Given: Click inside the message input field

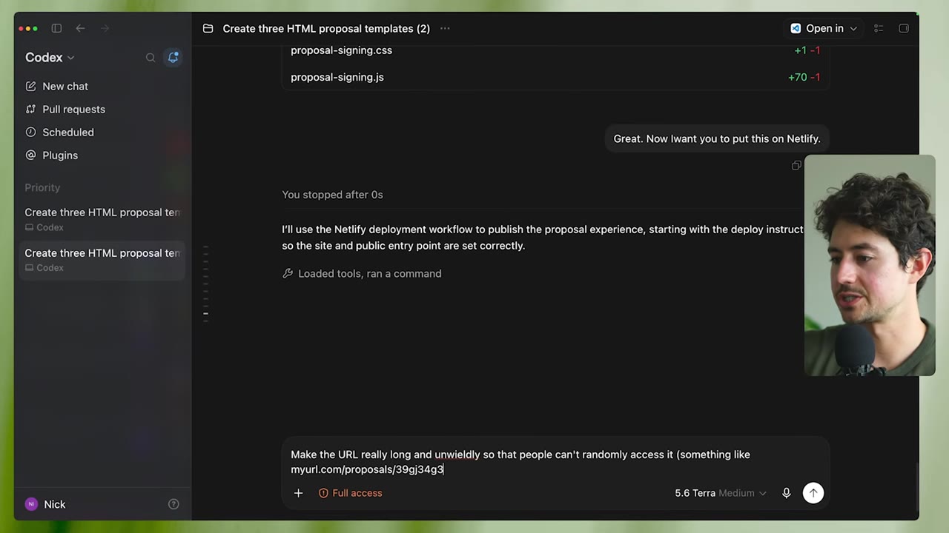Looking at the screenshot, I should click(555, 462).
